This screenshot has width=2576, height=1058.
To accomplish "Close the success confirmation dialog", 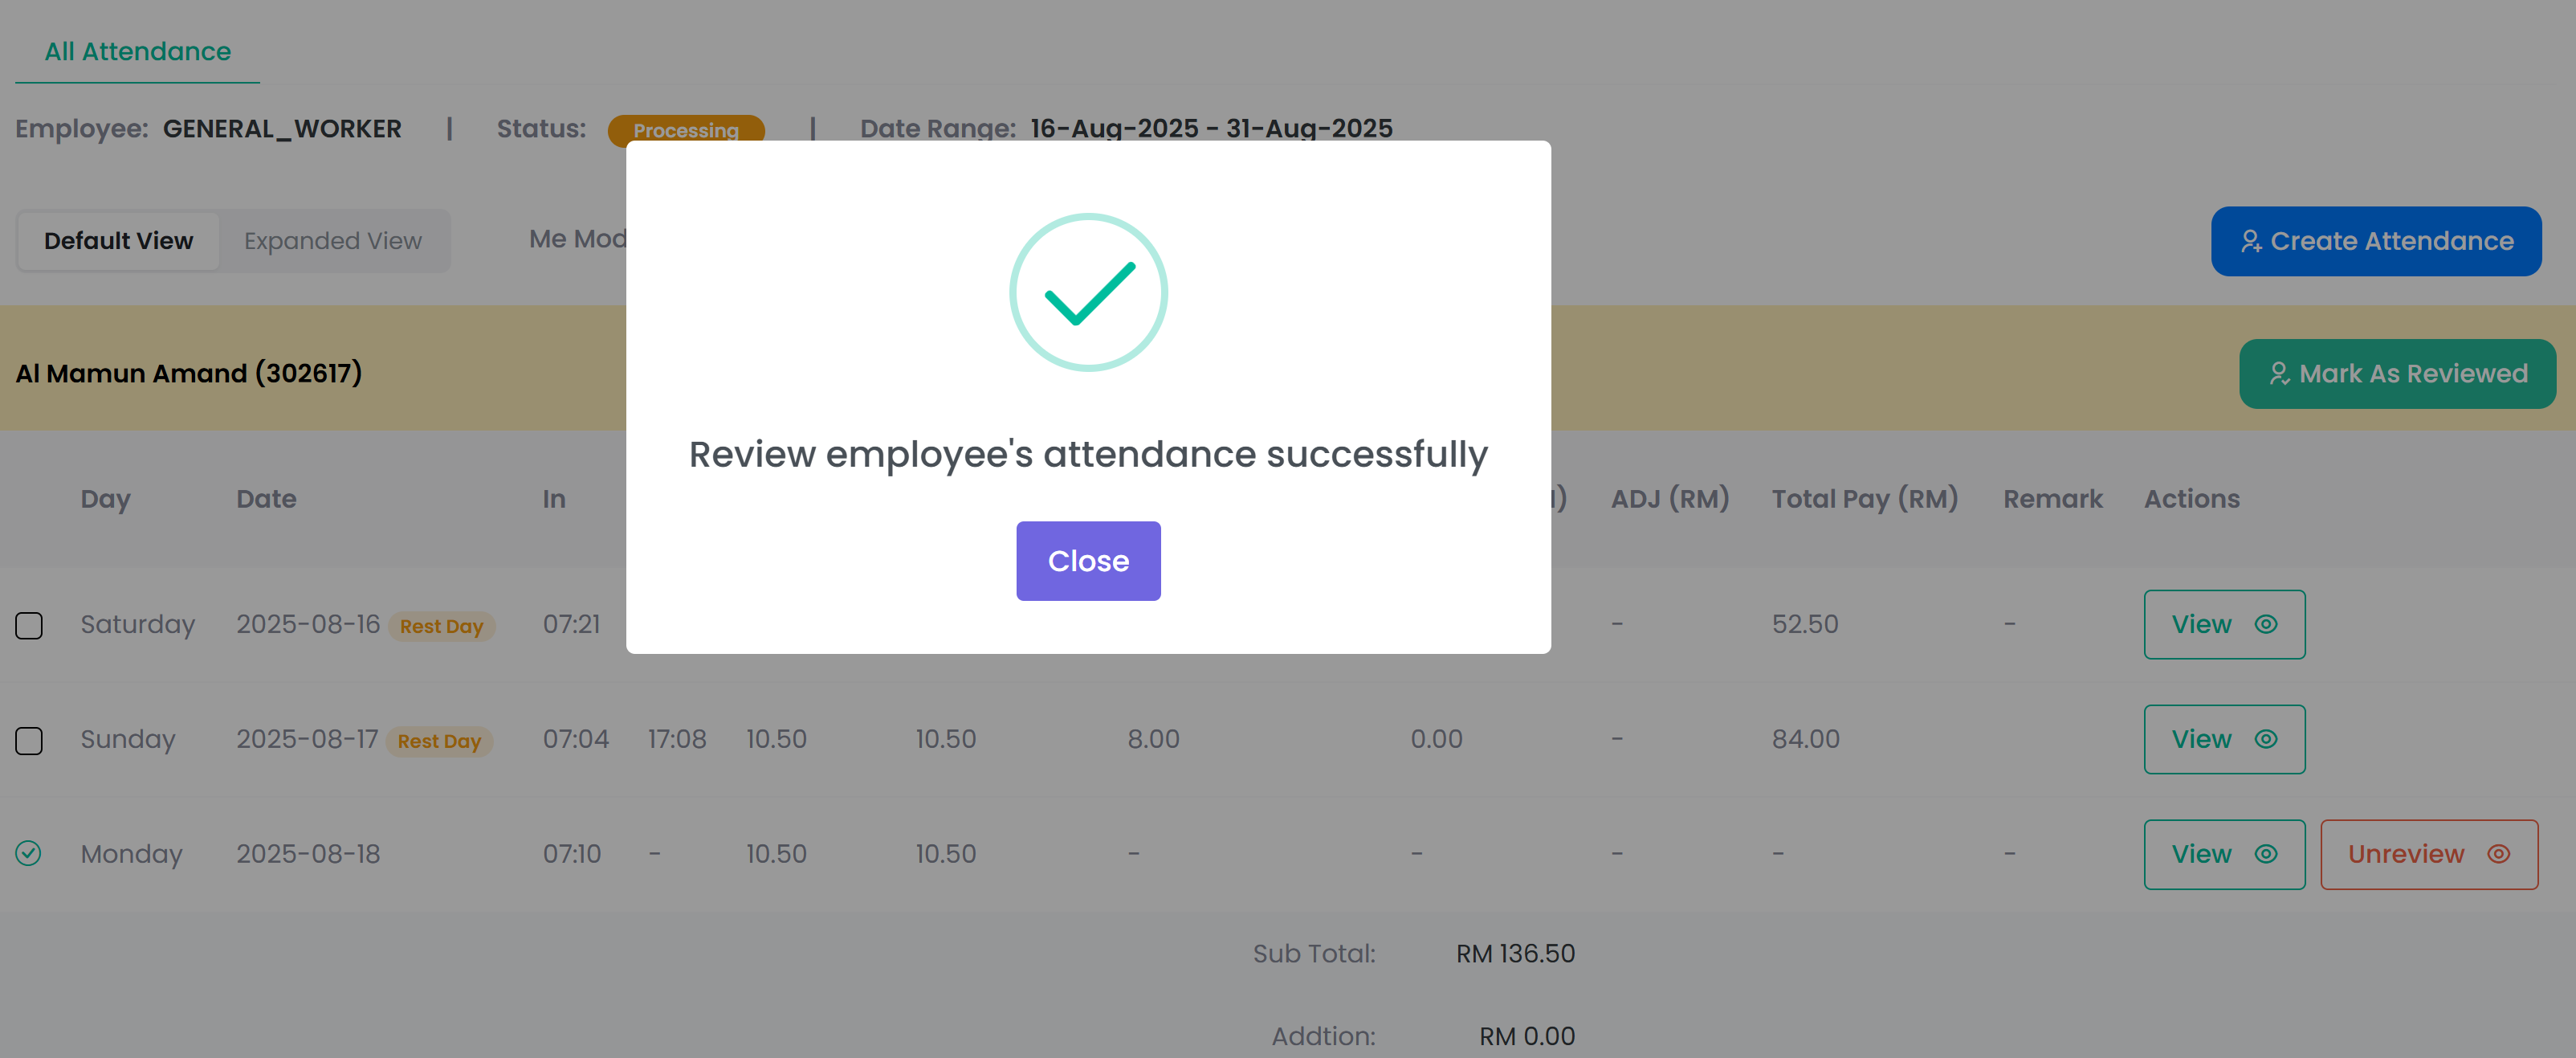I will [1088, 561].
